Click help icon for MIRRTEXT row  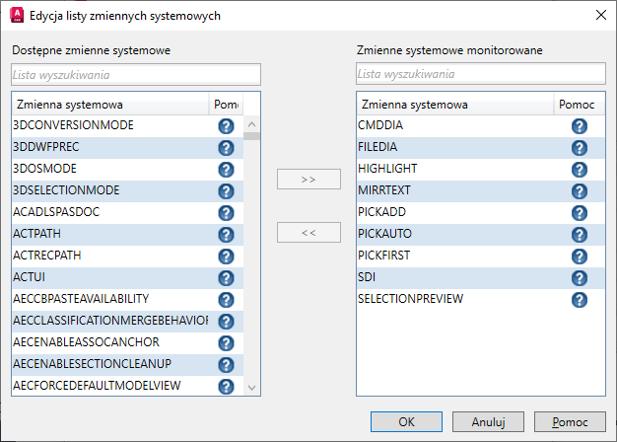(x=580, y=191)
